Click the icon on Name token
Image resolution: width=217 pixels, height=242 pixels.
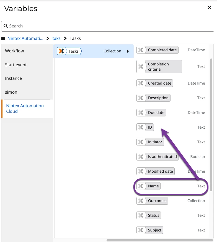[141, 186]
